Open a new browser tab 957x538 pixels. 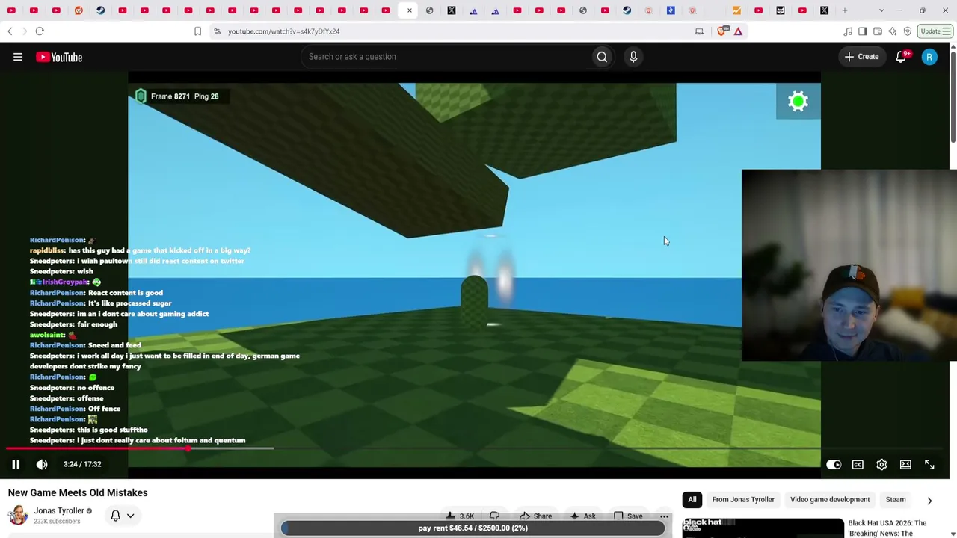(x=845, y=10)
